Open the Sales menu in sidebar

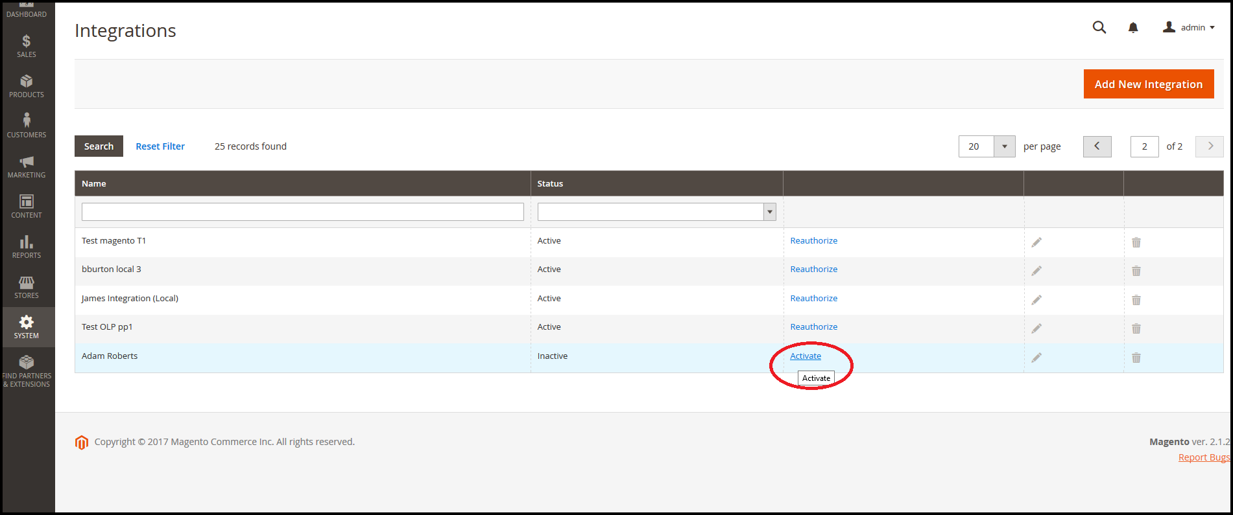27,46
